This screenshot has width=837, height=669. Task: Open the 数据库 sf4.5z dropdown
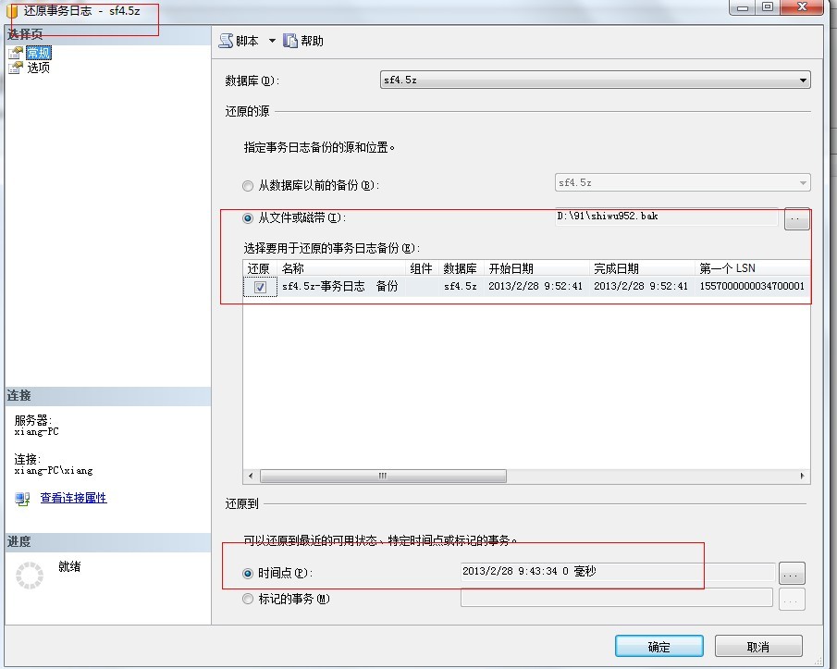[596, 81]
